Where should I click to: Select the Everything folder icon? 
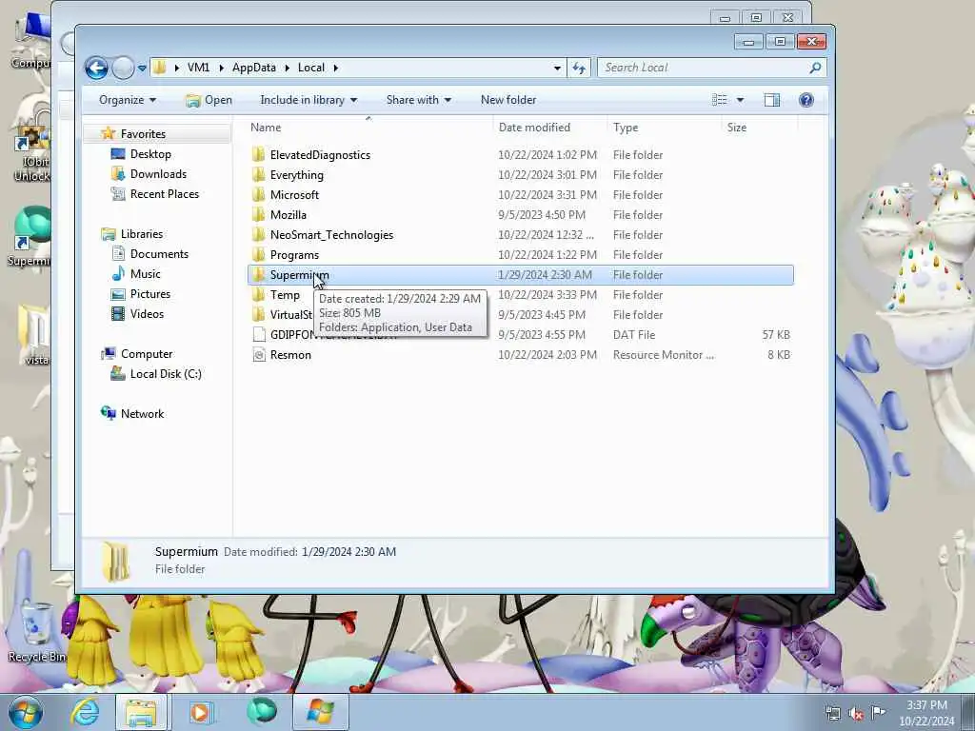(x=259, y=175)
